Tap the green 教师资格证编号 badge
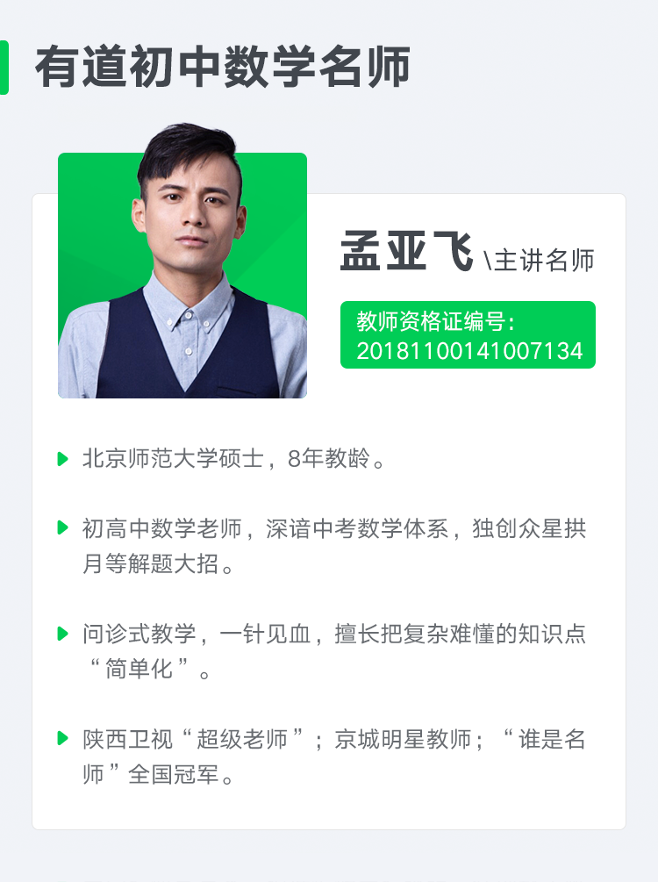 468,334
